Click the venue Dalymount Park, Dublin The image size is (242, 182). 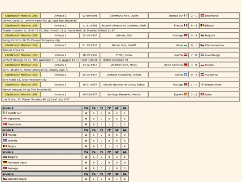124,16
